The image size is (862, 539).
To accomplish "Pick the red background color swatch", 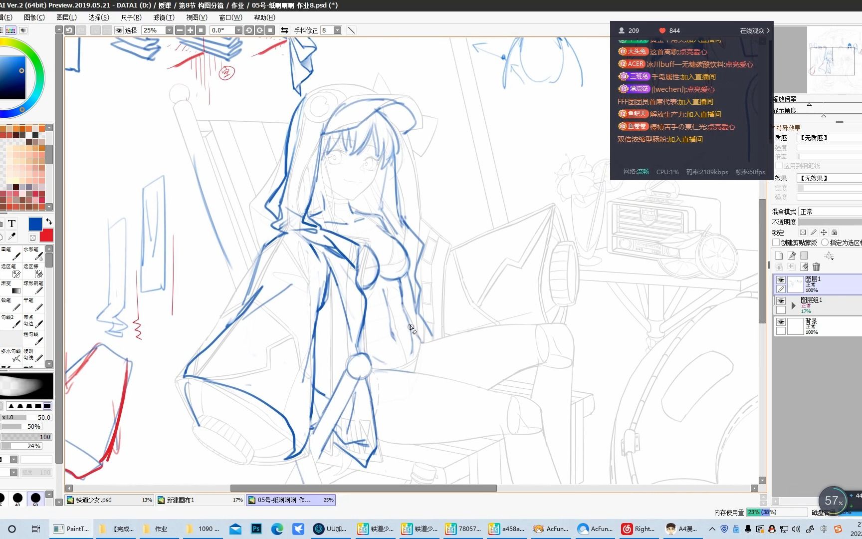I will tap(46, 235).
